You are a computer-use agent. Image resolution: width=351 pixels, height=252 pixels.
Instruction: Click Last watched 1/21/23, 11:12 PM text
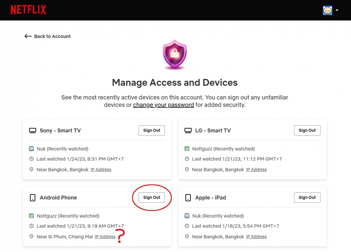(x=237, y=159)
